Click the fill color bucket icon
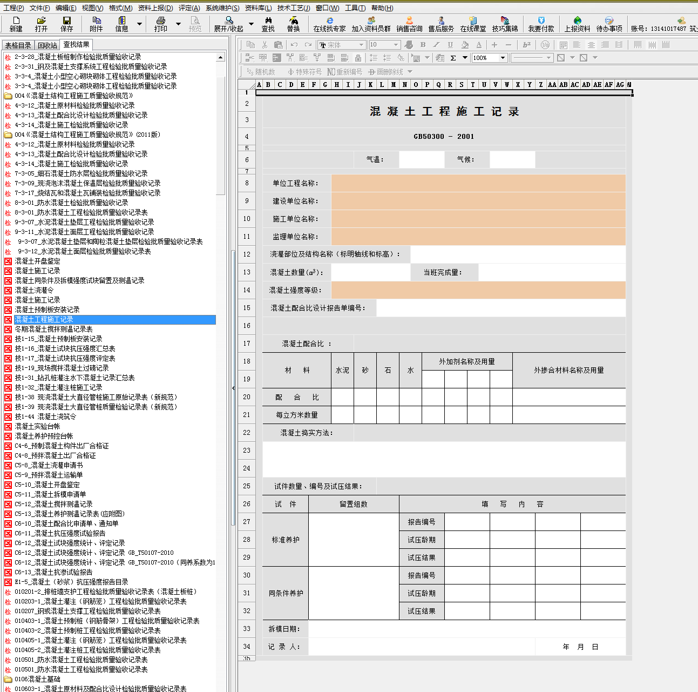 465,45
